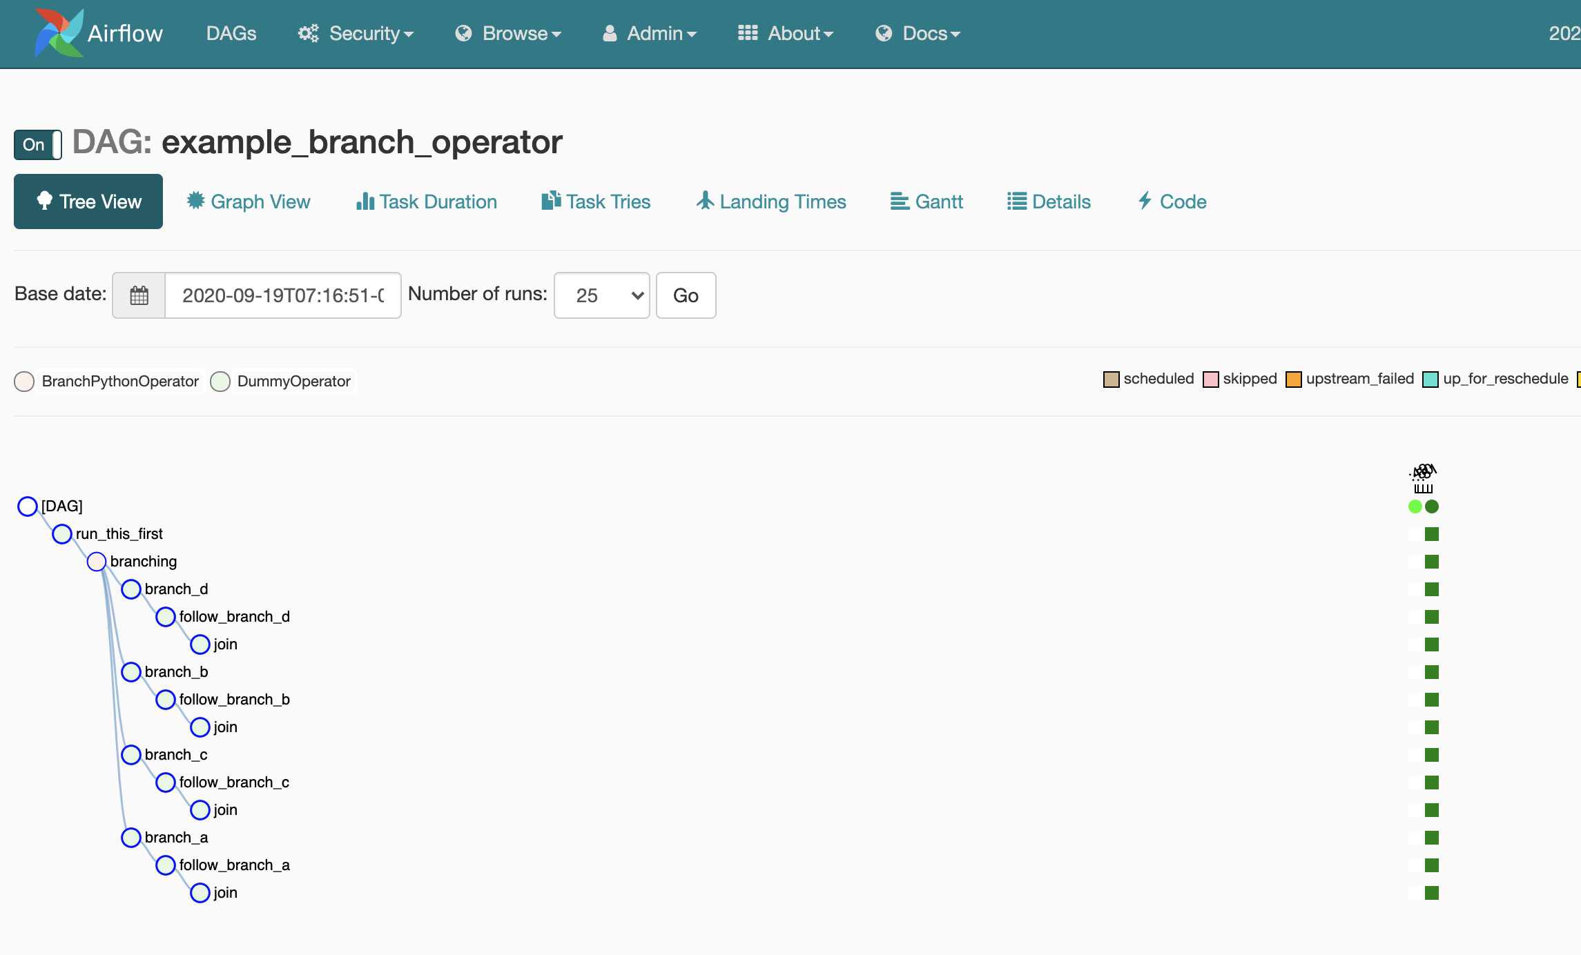Viewport: 1581px width, 955px height.
Task: Open the Graph View tab
Action: (x=249, y=201)
